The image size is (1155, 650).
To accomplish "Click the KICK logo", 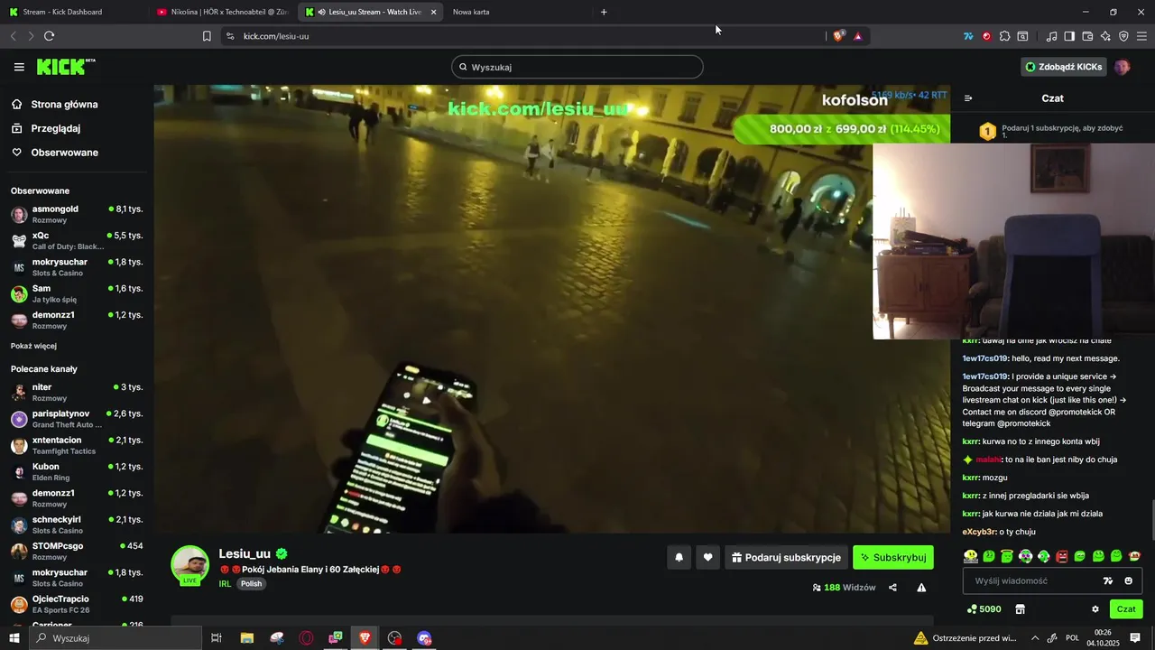I will (65, 67).
